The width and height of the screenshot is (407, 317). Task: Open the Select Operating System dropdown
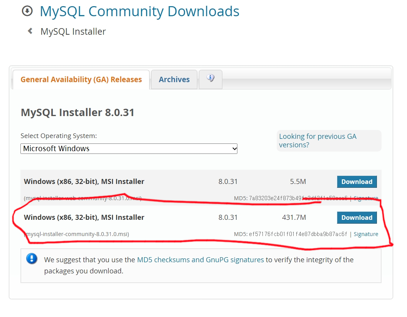pyautogui.click(x=129, y=148)
